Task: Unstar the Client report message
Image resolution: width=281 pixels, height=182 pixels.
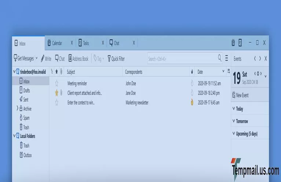Action: [x=56, y=93]
